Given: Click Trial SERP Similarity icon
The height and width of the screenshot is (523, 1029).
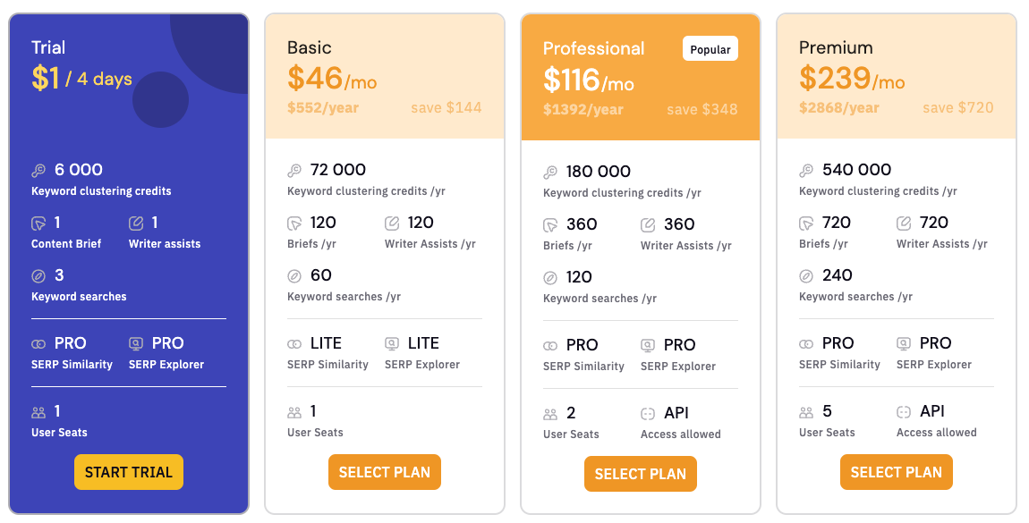Looking at the screenshot, I should click(38, 343).
